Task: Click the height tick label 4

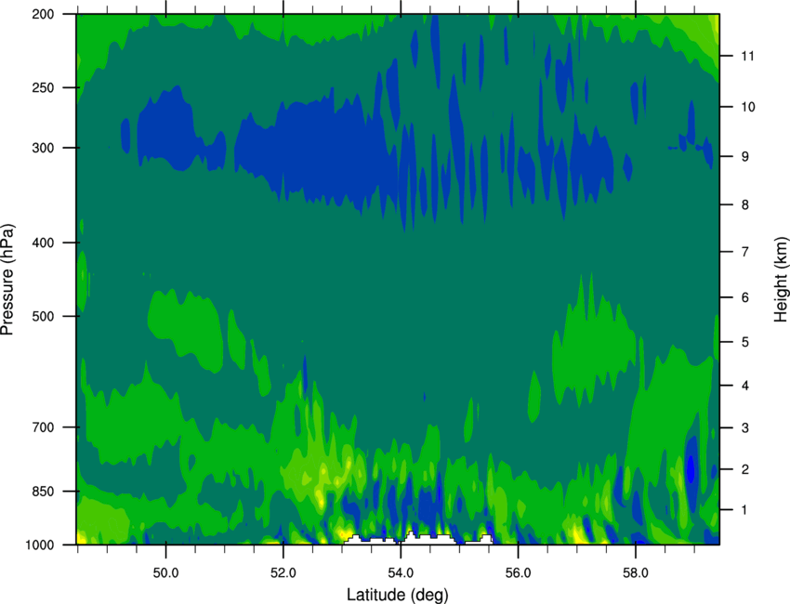Action: pos(745,386)
